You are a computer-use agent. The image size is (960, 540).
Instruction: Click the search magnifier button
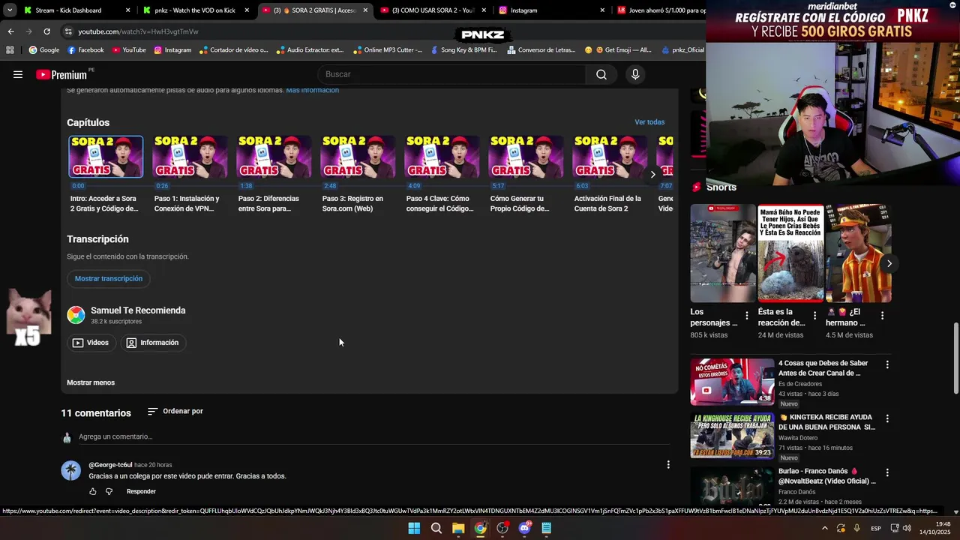coord(601,74)
